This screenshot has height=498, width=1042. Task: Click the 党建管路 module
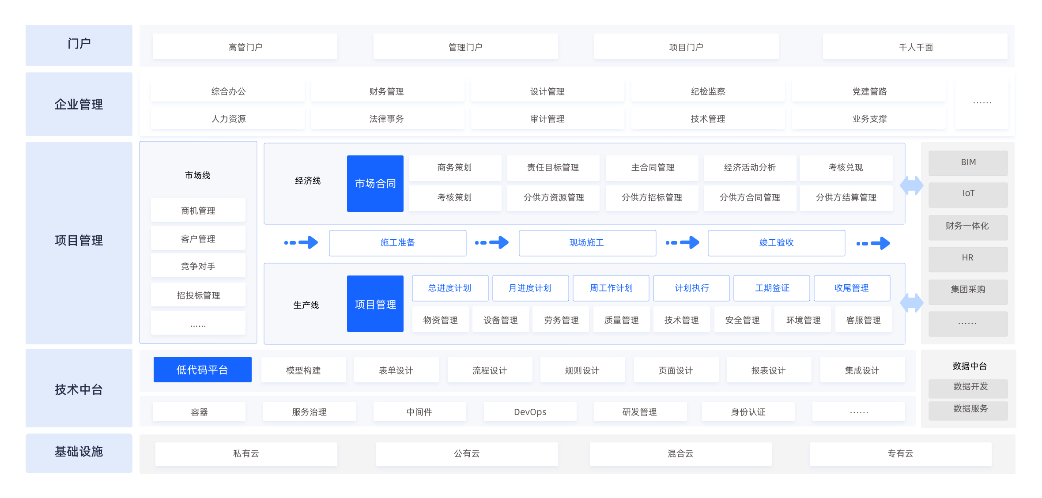click(x=869, y=91)
